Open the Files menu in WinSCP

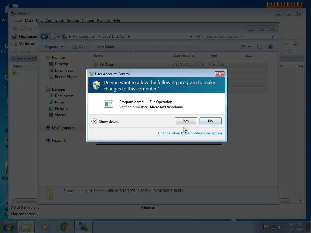pyautogui.click(x=39, y=21)
